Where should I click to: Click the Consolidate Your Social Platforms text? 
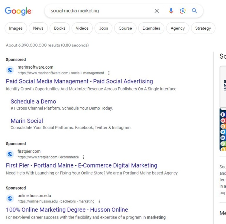coord(71,128)
